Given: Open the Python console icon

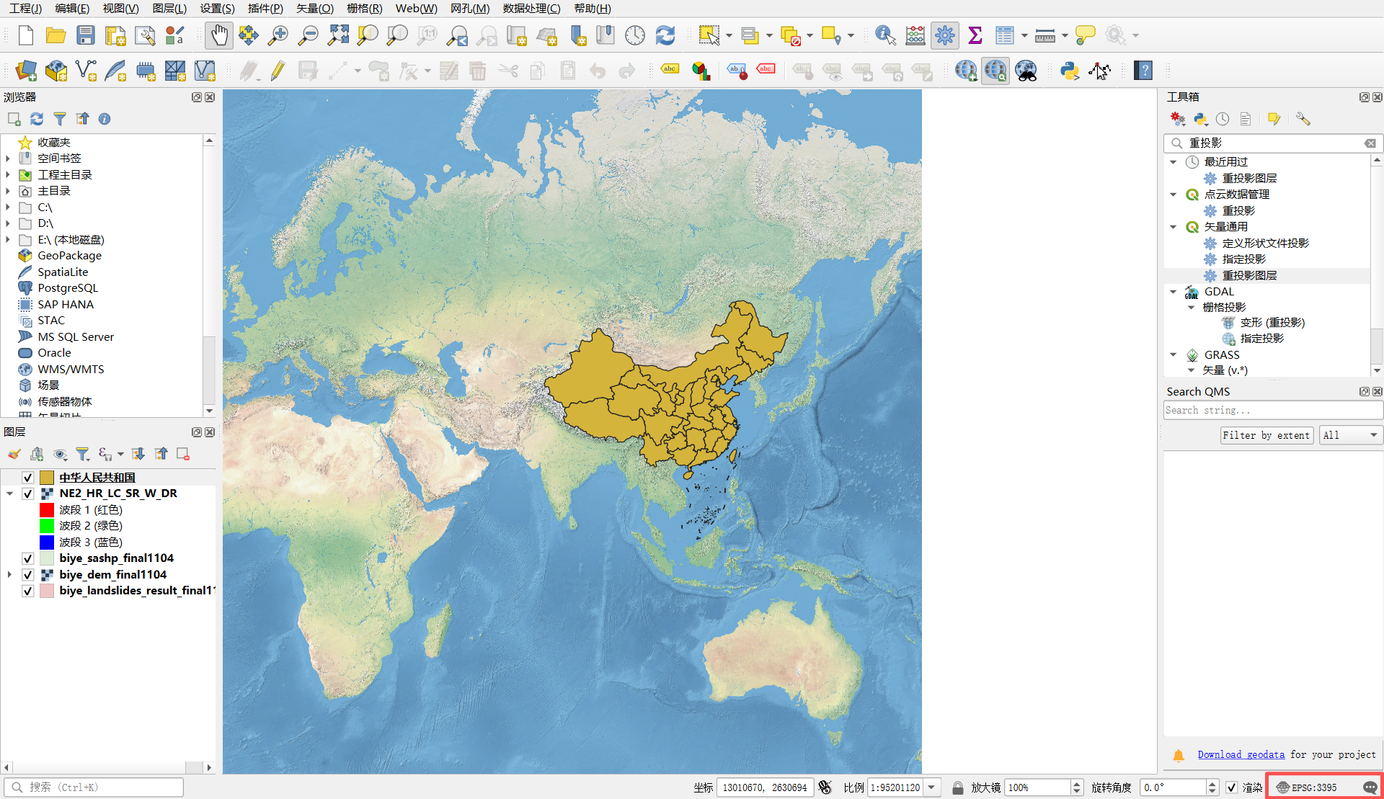Looking at the screenshot, I should [1069, 71].
